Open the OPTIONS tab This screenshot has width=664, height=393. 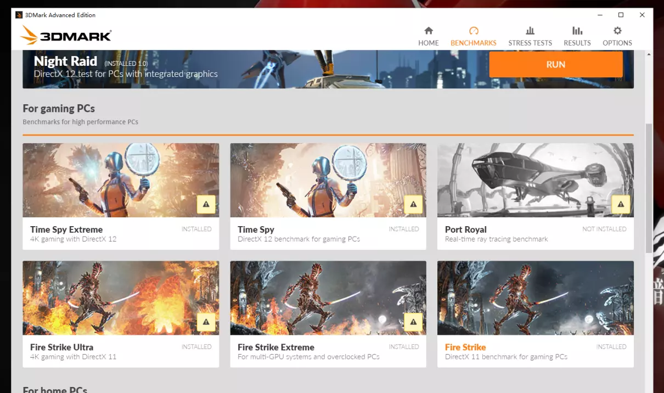click(617, 36)
